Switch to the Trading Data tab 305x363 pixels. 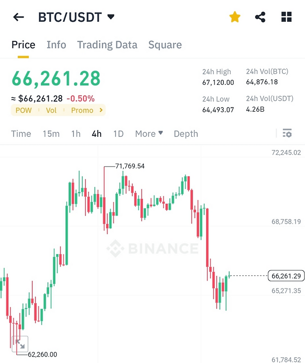pyautogui.click(x=107, y=45)
